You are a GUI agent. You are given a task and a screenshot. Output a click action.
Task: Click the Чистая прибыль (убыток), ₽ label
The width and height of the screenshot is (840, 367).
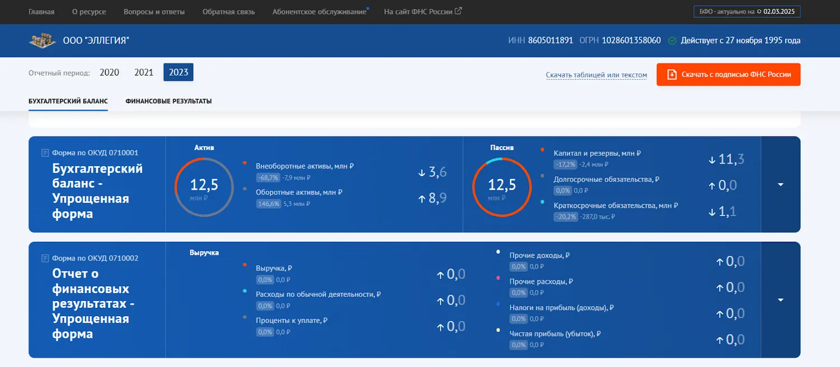coord(555,334)
